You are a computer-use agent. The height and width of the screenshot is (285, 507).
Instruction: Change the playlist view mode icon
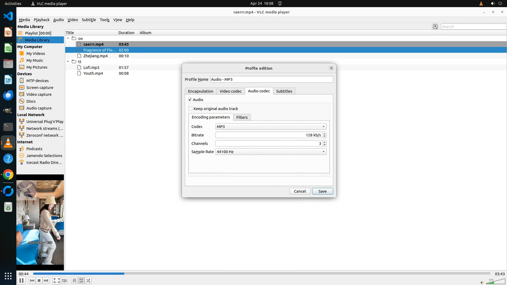[435, 26]
